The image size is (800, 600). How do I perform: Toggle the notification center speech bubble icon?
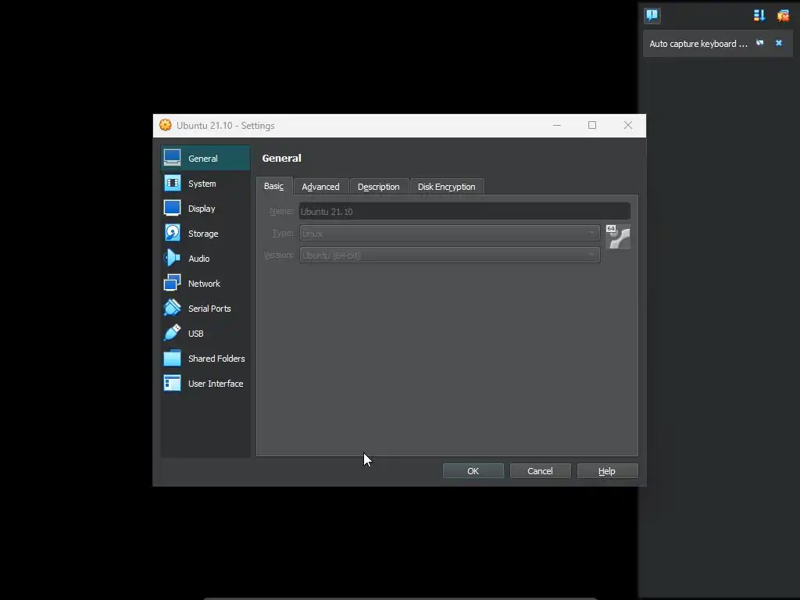(x=652, y=16)
